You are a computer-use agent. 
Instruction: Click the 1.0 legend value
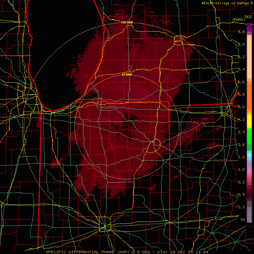point(241,169)
